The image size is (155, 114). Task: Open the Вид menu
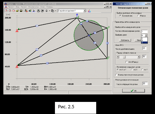click(x=17, y=7)
